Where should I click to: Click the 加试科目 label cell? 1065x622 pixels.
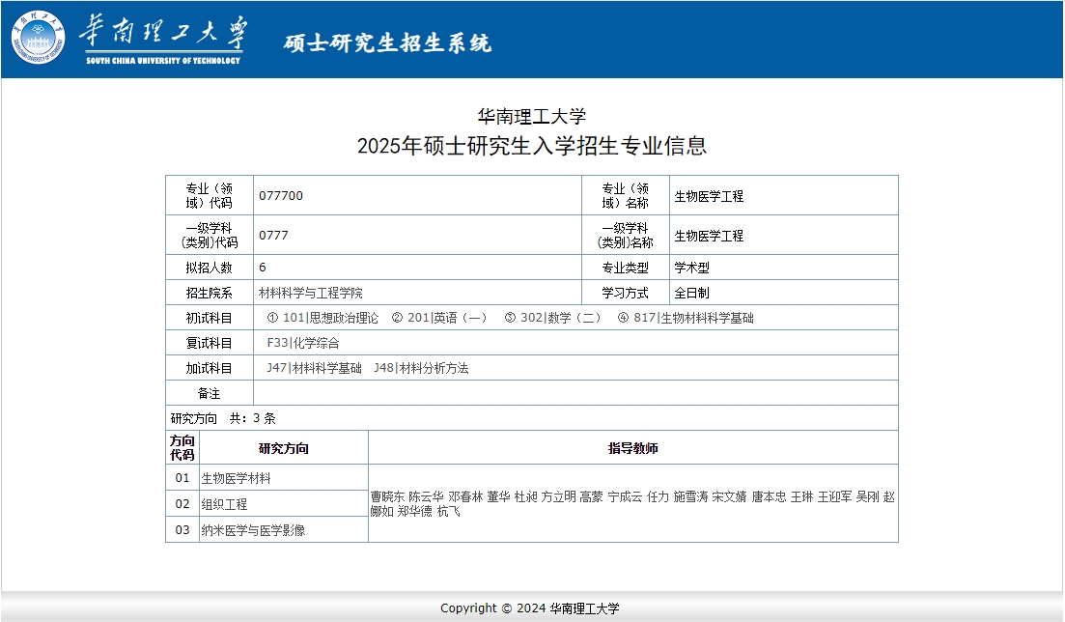coord(210,368)
